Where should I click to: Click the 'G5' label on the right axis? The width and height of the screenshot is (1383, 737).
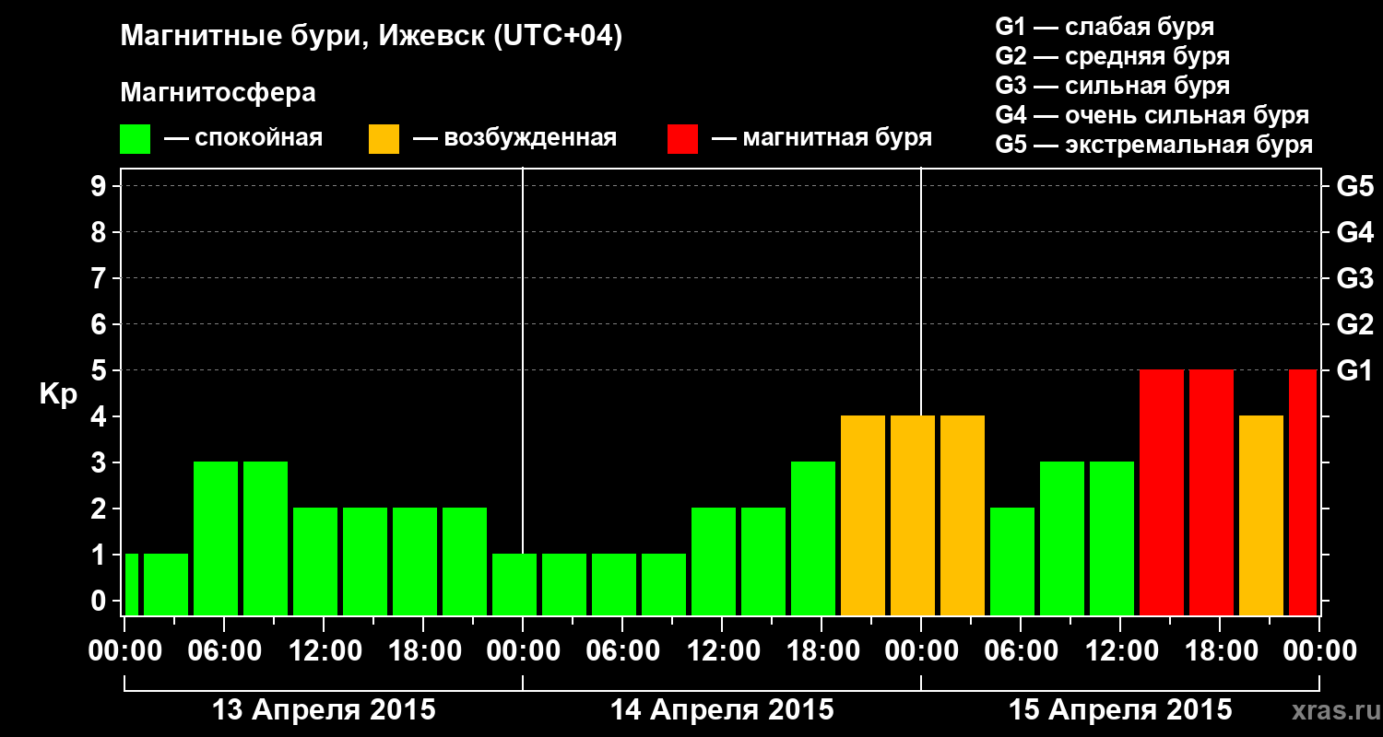[x=1354, y=186]
